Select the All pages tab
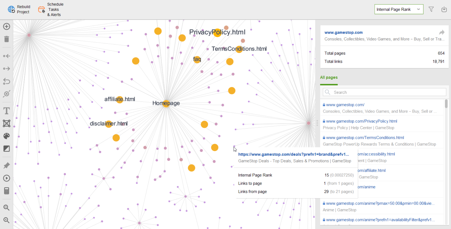Image resolution: width=451 pixels, height=229 pixels. pyautogui.click(x=329, y=77)
